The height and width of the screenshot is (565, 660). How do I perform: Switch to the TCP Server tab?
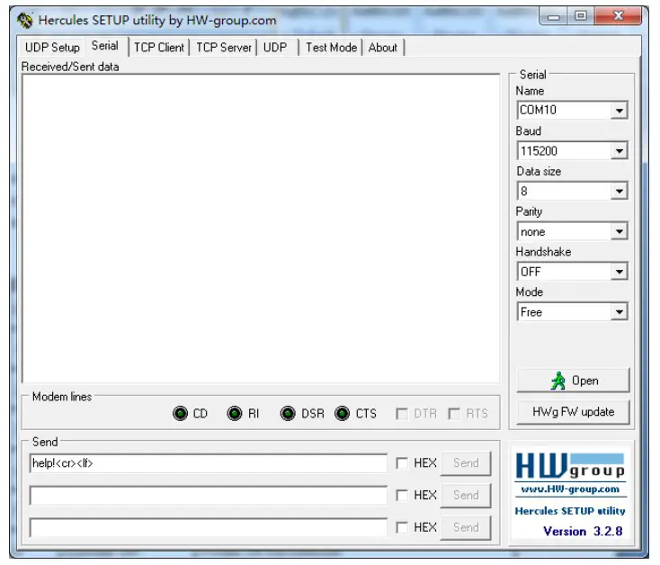pyautogui.click(x=224, y=47)
